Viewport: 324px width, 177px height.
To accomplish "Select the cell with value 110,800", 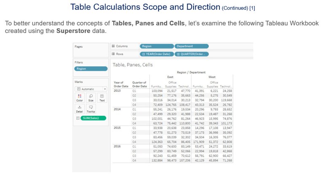I will [x=185, y=123].
